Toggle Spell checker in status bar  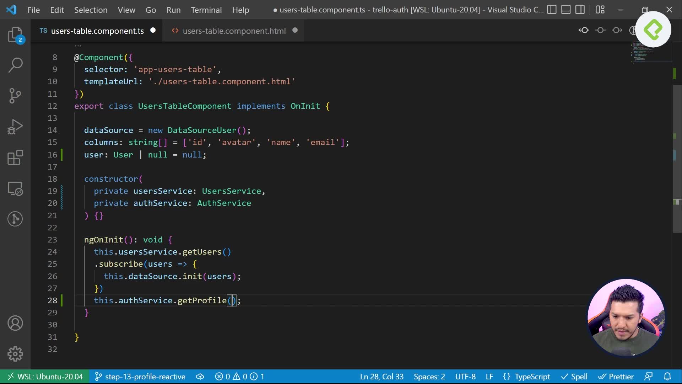(x=574, y=377)
